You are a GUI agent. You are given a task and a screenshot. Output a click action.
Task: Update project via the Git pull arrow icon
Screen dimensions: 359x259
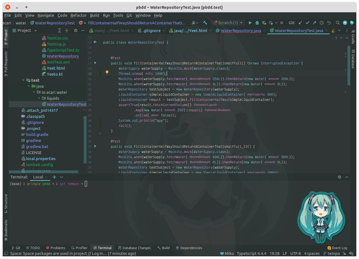[300, 23]
